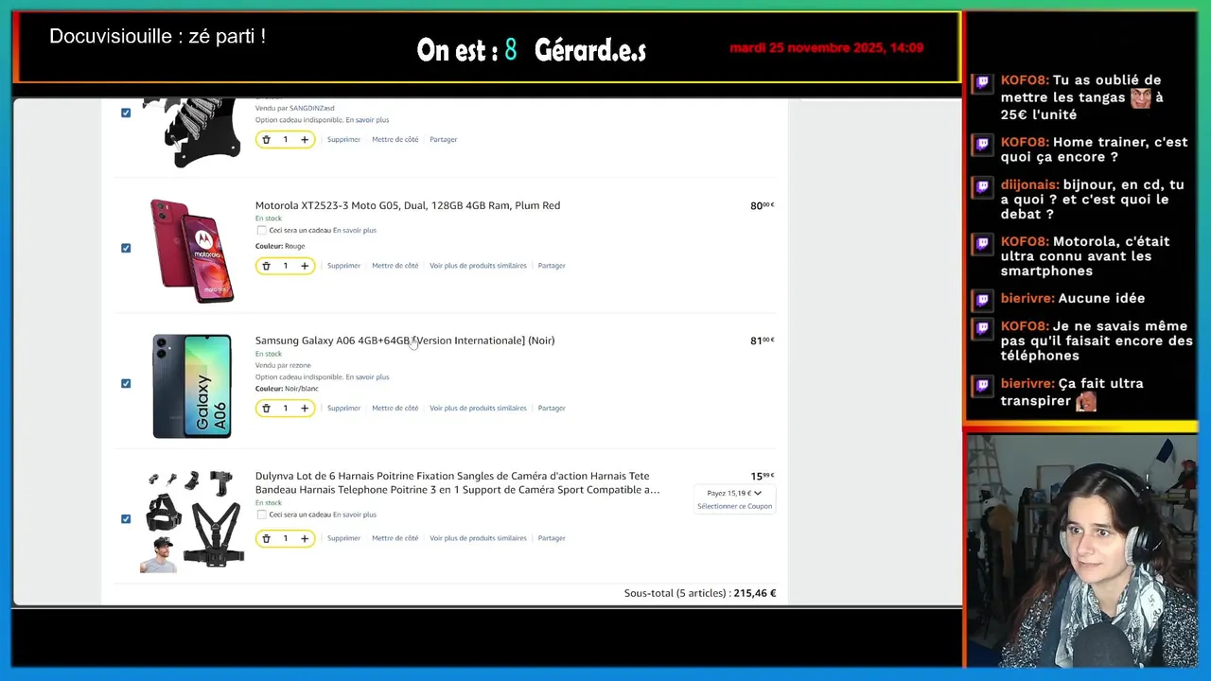Increase quantity of SANGDINZasd item

tap(305, 139)
